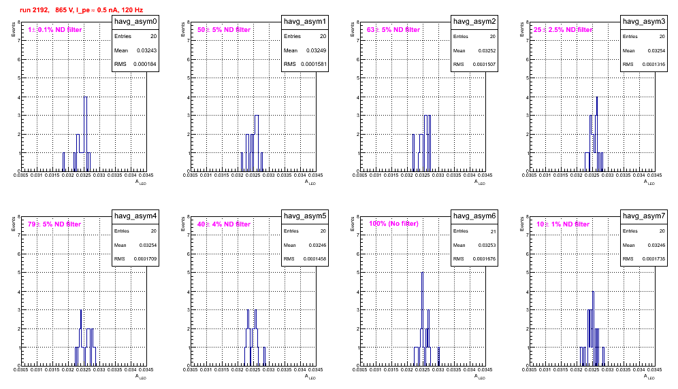Click the Events axis label of the havg_asym2 plot
The width and height of the screenshot is (678, 389).
tap(352, 30)
